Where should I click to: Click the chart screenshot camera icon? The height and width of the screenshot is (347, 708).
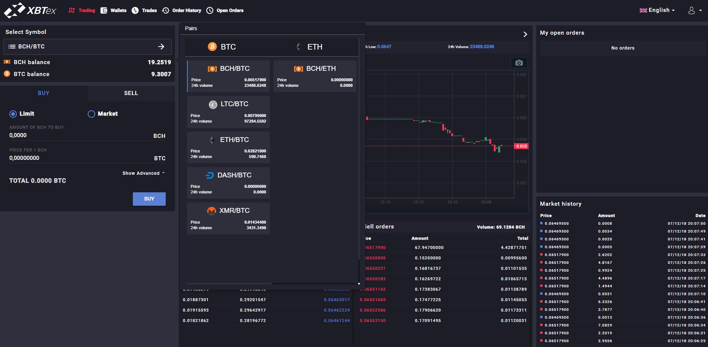coord(519,63)
